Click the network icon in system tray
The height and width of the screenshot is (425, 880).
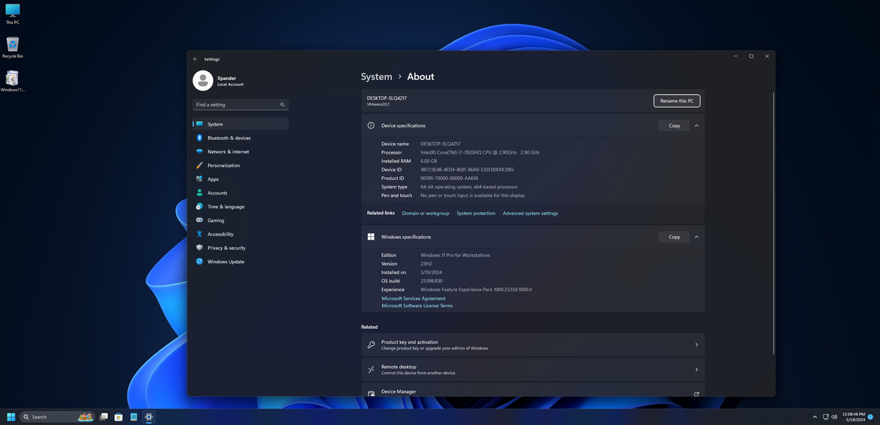pyautogui.click(x=826, y=417)
